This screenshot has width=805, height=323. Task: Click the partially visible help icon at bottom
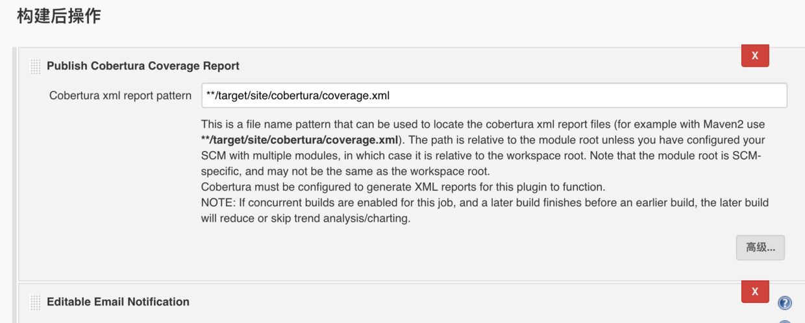(784, 321)
